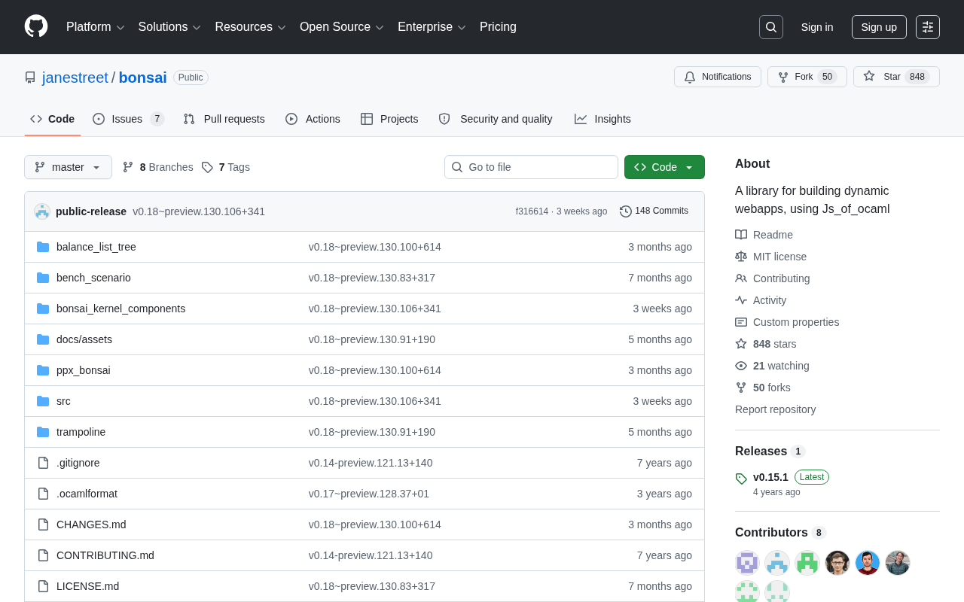Click the ppx_bonsai folder icon
The width and height of the screenshot is (964, 602).
(x=43, y=370)
